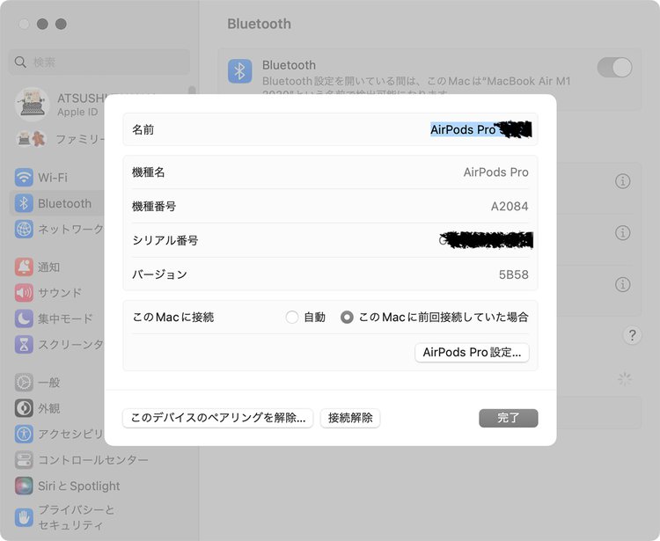Click the 検索 search field
This screenshot has width=660, height=541.
coord(99,62)
